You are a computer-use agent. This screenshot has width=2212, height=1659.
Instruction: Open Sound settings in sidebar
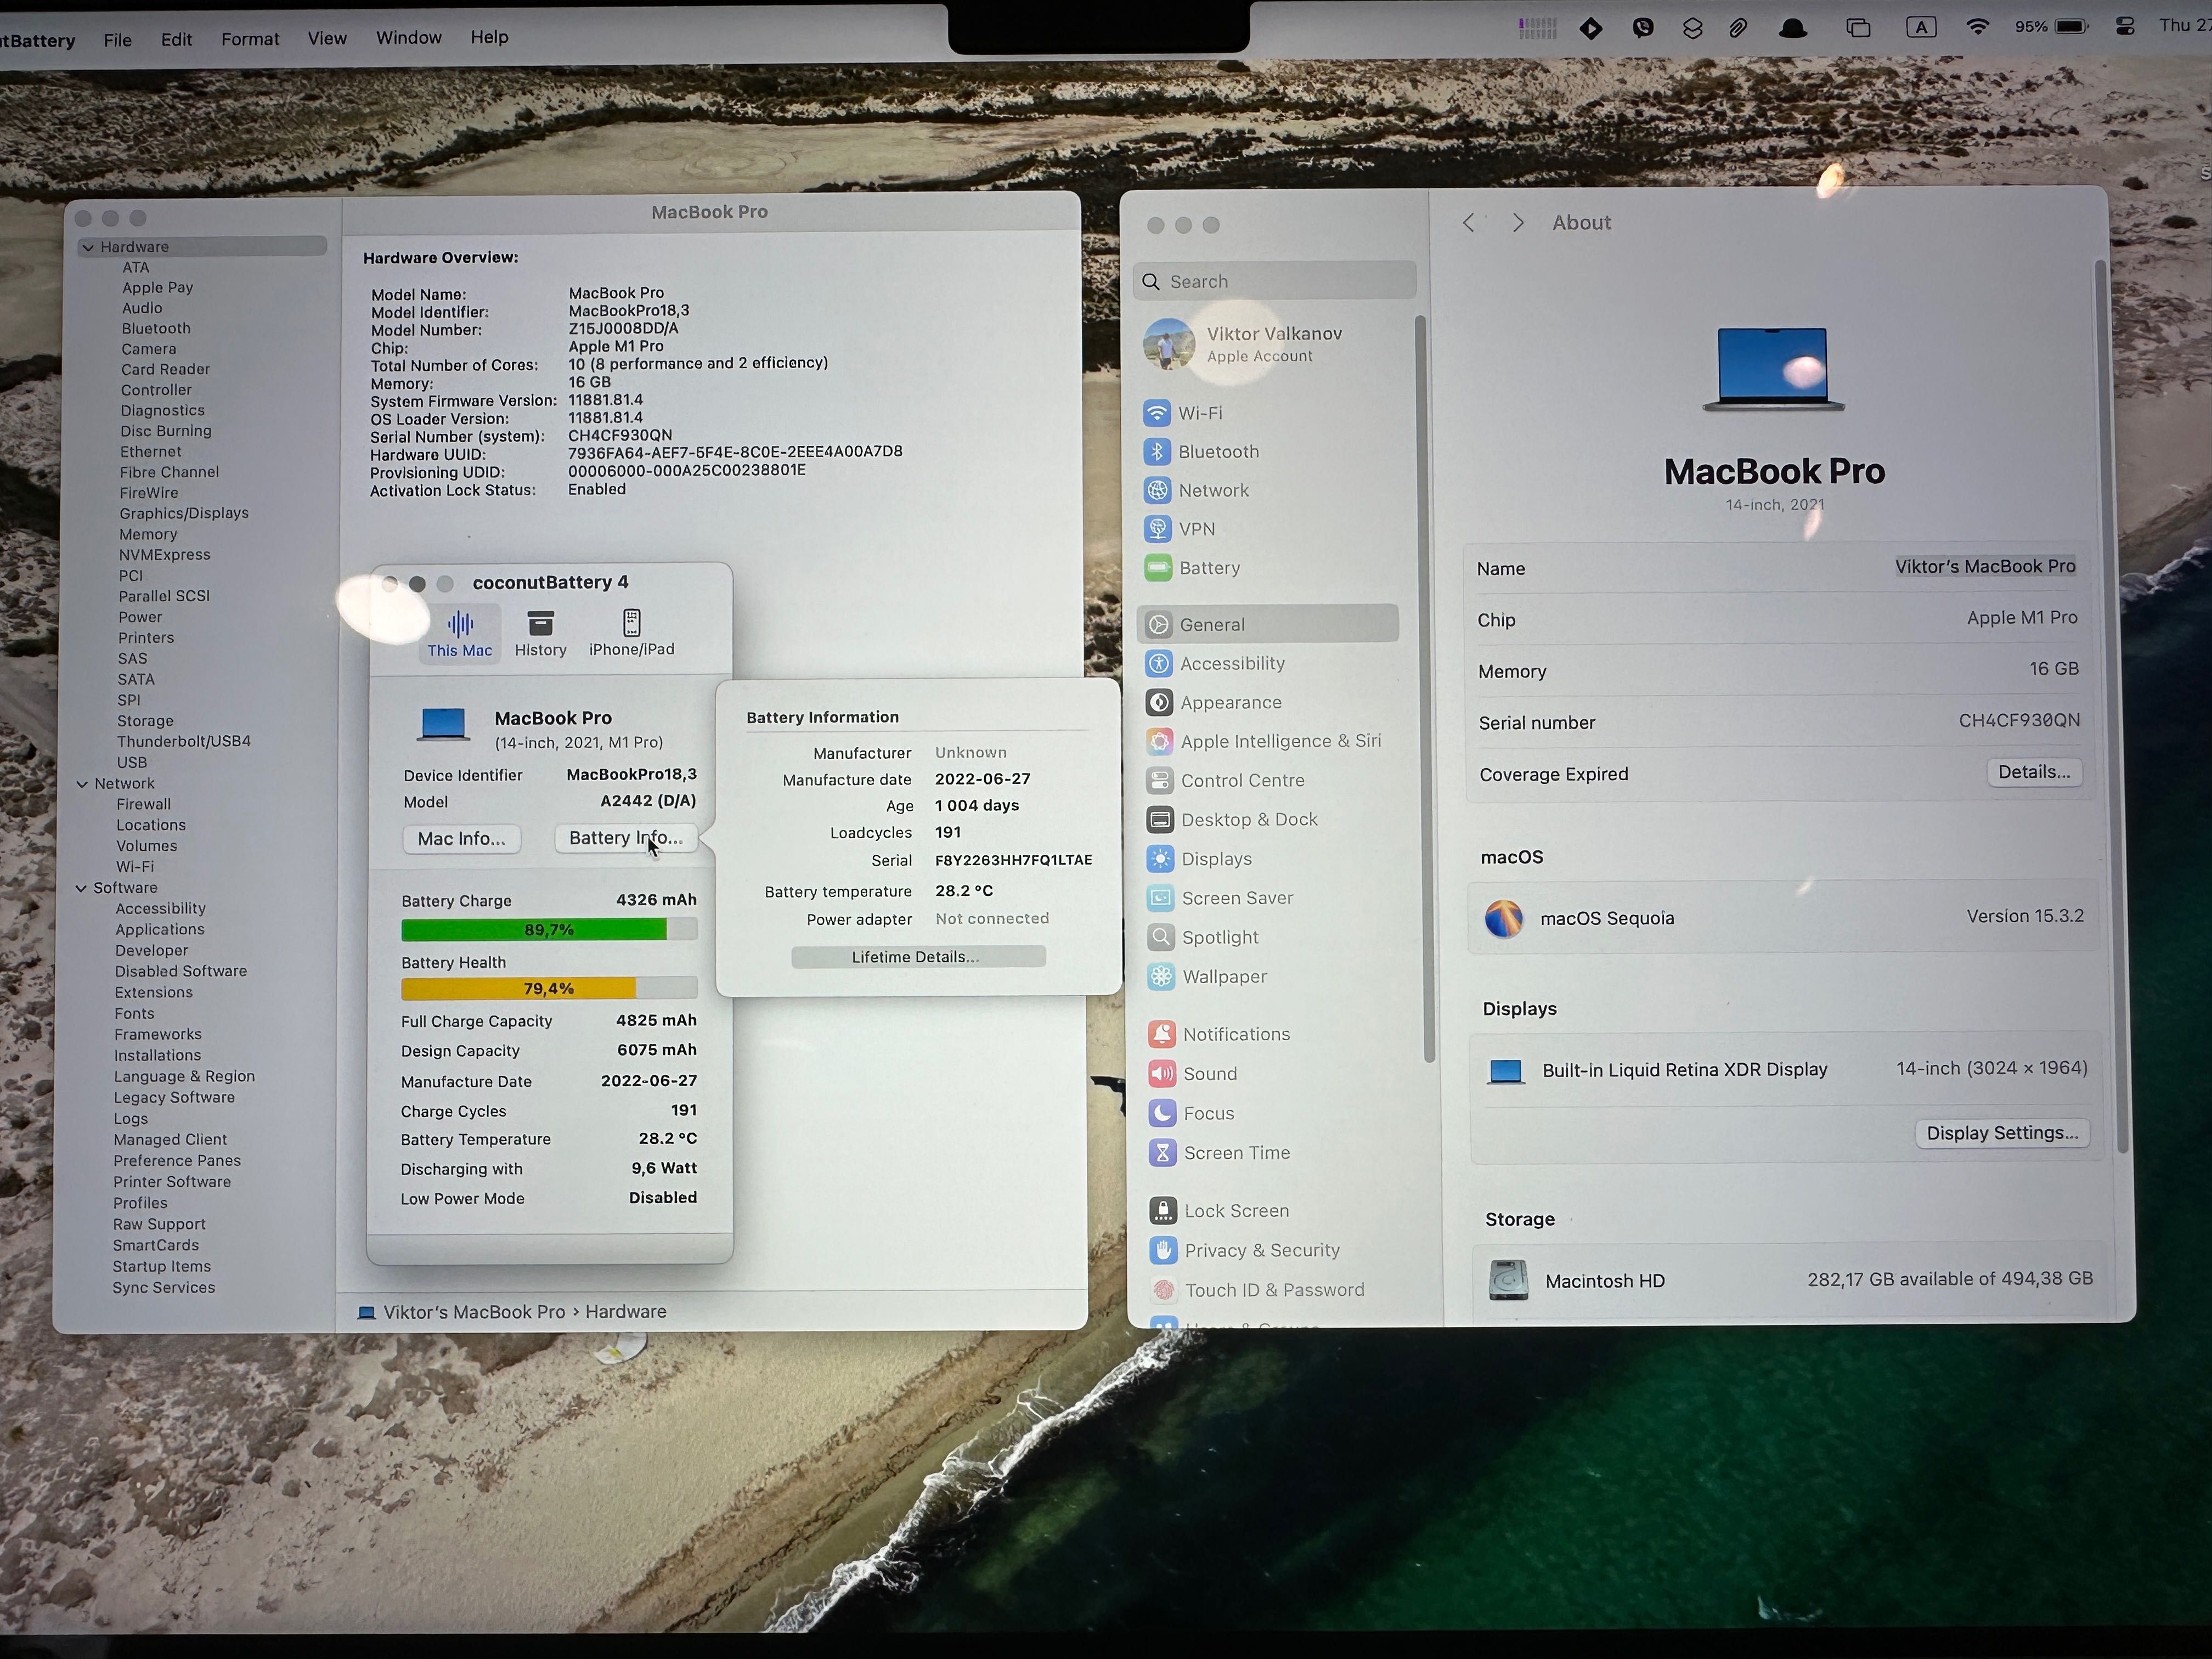(x=1194, y=1074)
